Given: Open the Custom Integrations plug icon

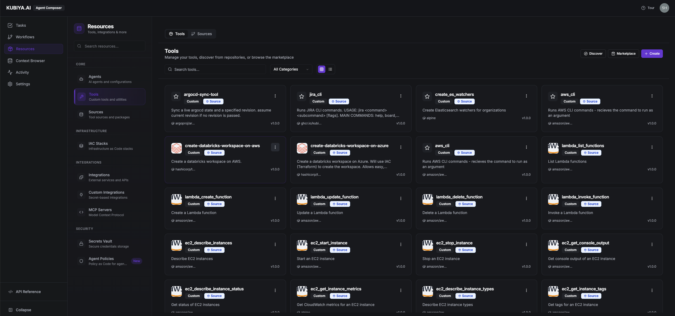Looking at the screenshot, I should pyautogui.click(x=81, y=195).
